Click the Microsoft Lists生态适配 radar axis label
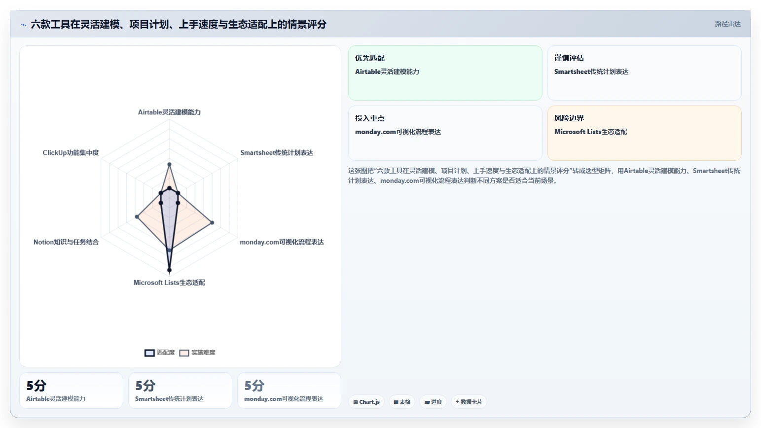The width and height of the screenshot is (761, 428). tap(169, 283)
